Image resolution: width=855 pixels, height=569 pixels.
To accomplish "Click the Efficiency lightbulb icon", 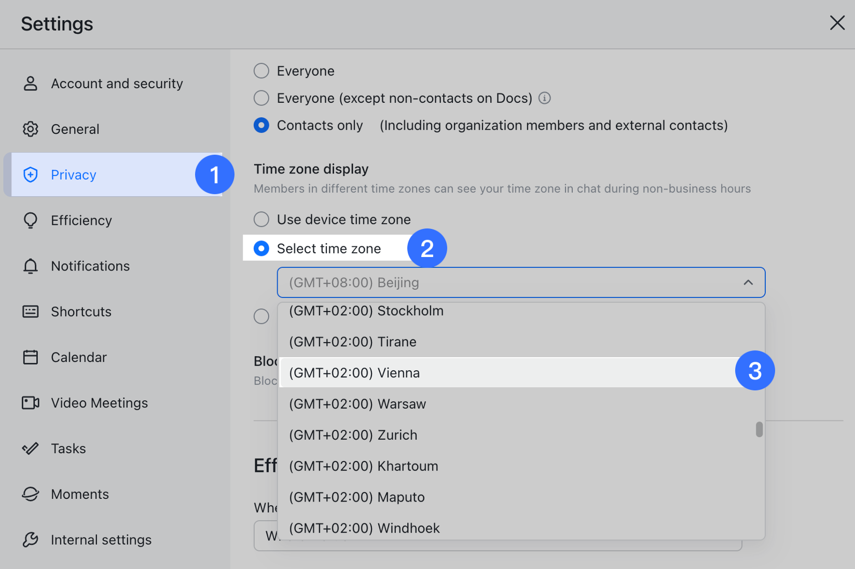I will point(31,220).
